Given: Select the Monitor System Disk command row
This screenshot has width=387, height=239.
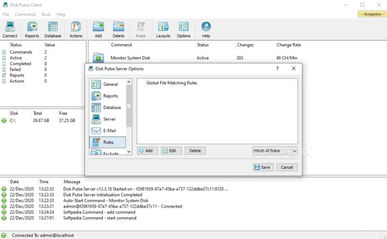Looking at the screenshot, I should 237,58.
